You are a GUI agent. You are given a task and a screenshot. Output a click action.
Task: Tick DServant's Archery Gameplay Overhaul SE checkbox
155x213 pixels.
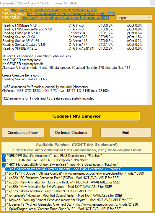click(4, 204)
